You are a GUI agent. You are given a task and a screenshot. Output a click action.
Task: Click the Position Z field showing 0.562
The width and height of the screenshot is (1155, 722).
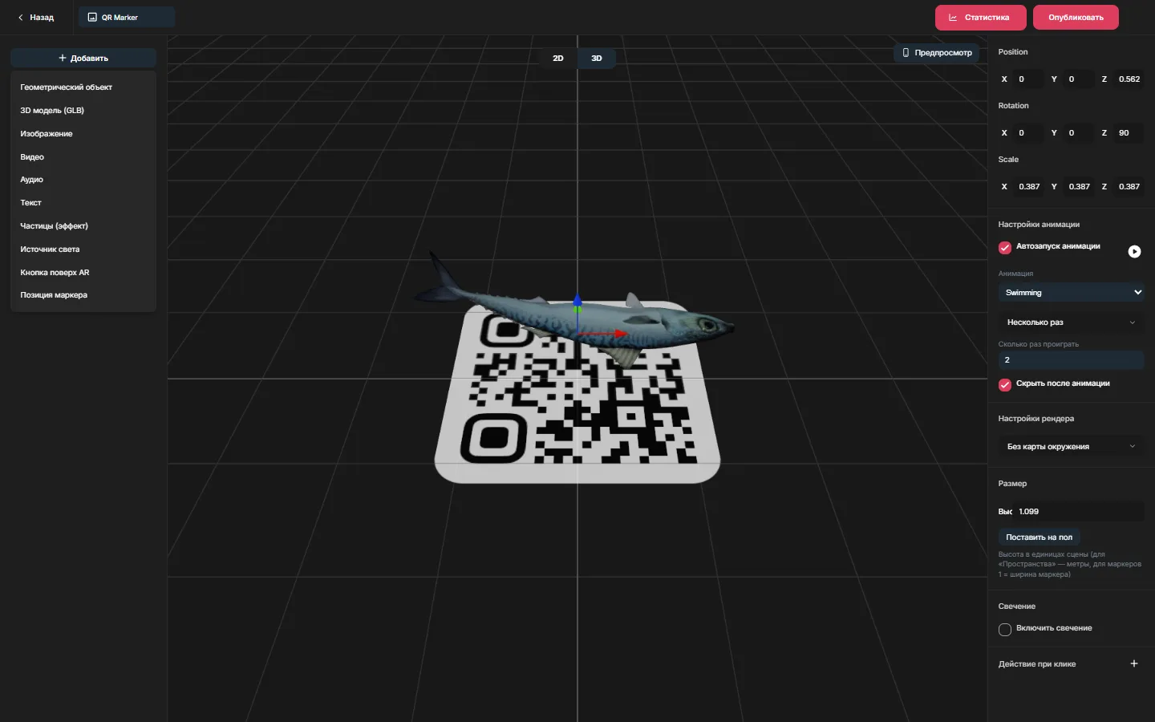[1129, 79]
